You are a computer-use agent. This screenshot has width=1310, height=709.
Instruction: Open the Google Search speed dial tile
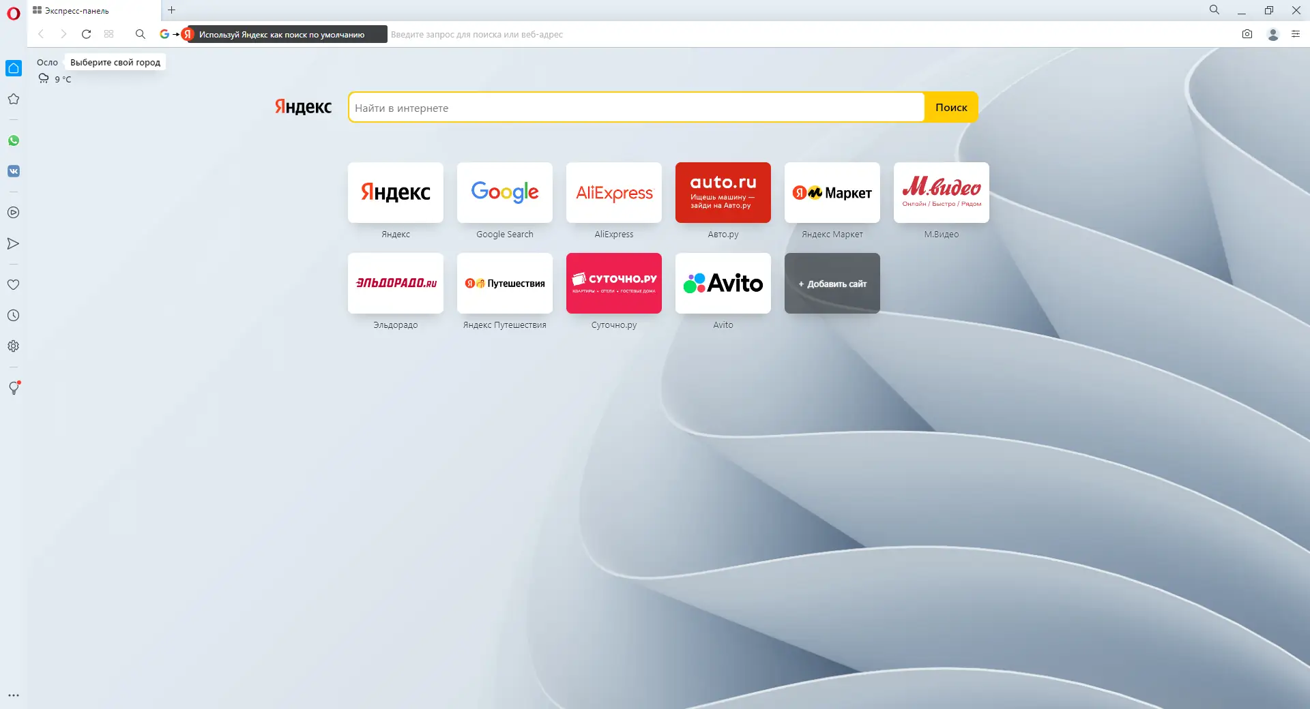click(505, 192)
